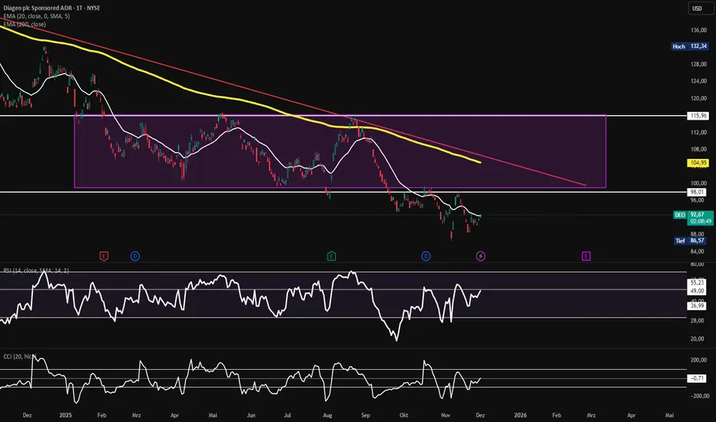The image size is (716, 422).
Task: Open the green earnings marker in August
Action: point(332,255)
